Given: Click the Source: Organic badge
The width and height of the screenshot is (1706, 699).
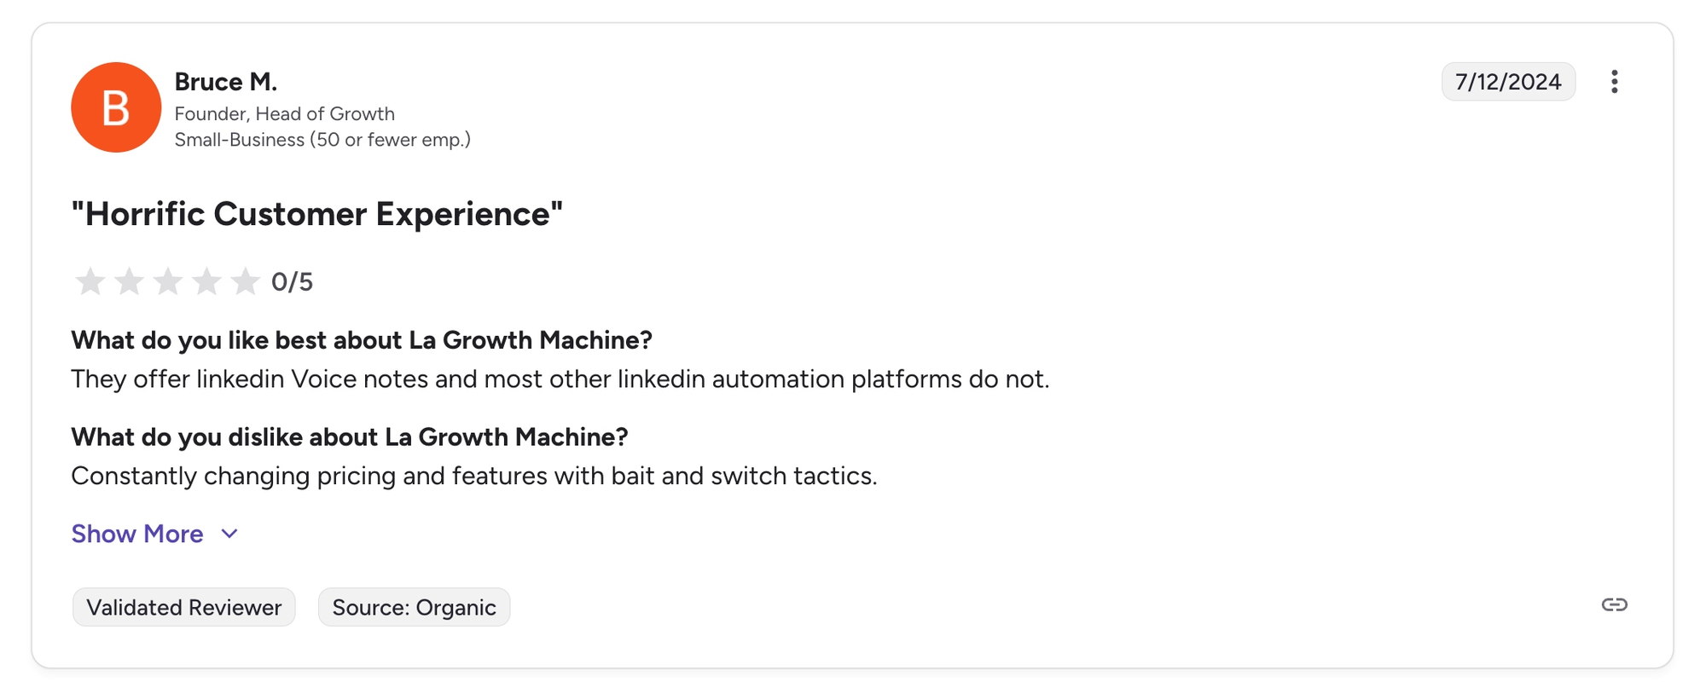Looking at the screenshot, I should click(414, 607).
